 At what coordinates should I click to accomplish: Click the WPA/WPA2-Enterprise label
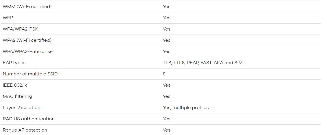coord(27,52)
